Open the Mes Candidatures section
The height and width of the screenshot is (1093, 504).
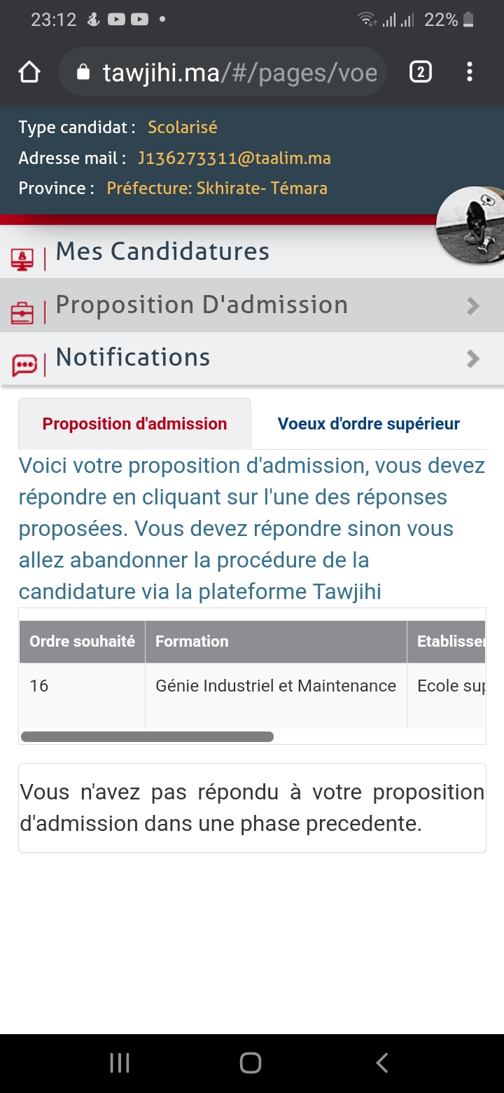[162, 252]
